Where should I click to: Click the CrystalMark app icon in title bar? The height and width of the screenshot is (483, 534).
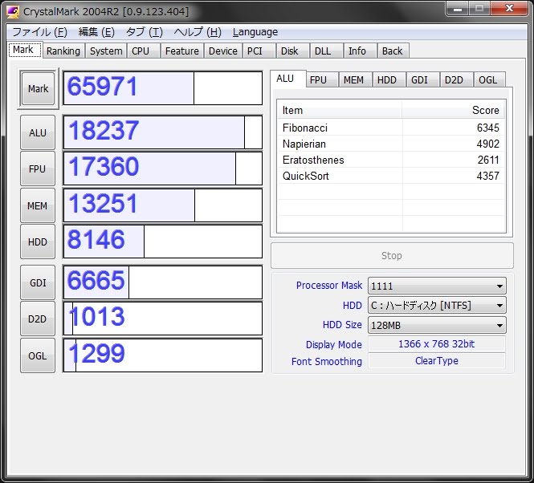pos(13,12)
